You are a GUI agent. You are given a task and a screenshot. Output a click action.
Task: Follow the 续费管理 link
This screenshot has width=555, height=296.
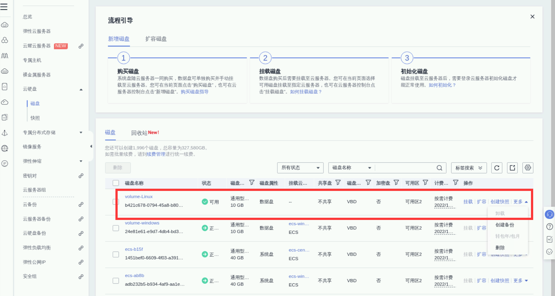tap(156, 154)
